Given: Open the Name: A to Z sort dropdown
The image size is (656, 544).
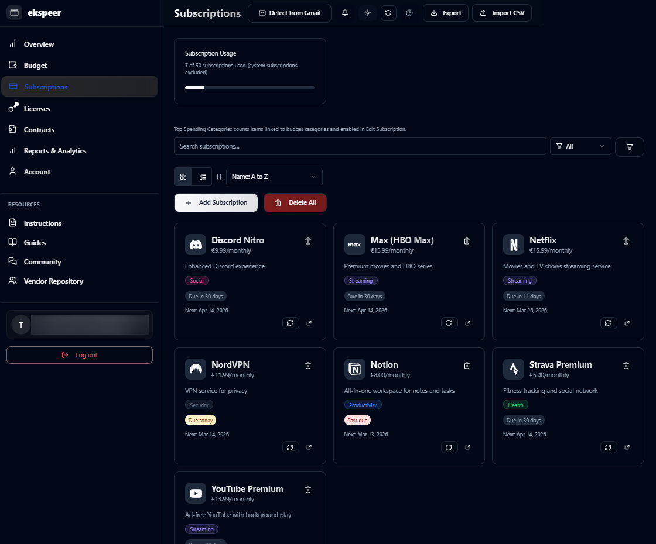Looking at the screenshot, I should point(274,177).
